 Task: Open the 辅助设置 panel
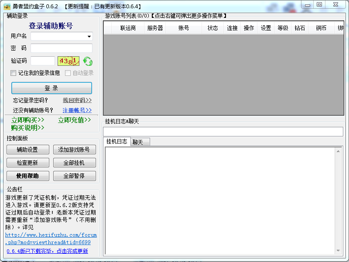(28, 149)
